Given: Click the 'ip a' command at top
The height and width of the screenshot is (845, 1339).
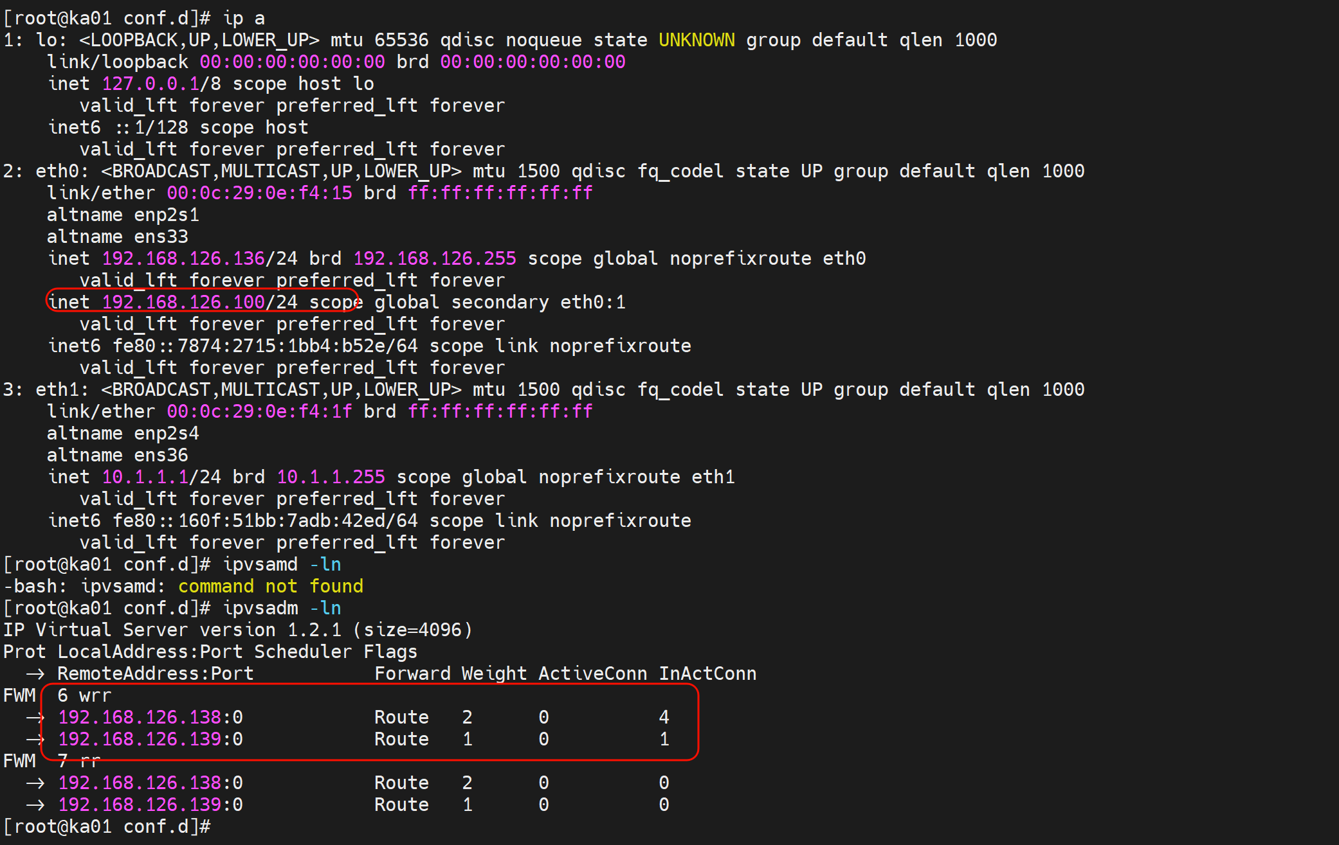Looking at the screenshot, I should 244,18.
